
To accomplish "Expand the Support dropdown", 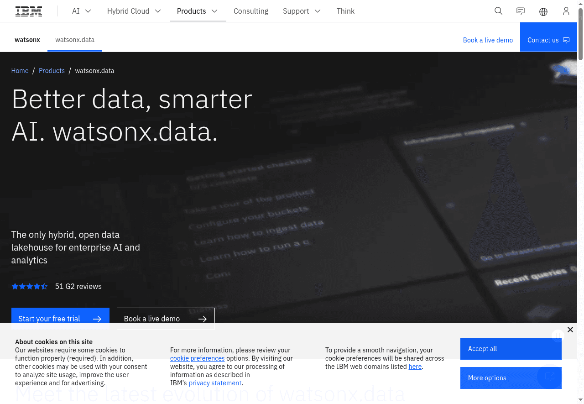I will click(302, 11).
